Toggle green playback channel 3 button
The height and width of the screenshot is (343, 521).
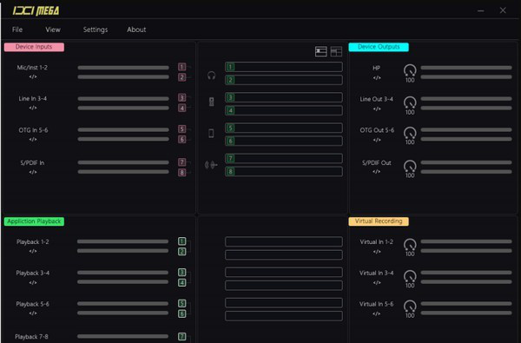[x=181, y=272]
